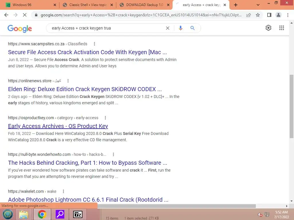The height and width of the screenshot is (220, 294).
Task: Close the early Access search tab
Action: 225,5
